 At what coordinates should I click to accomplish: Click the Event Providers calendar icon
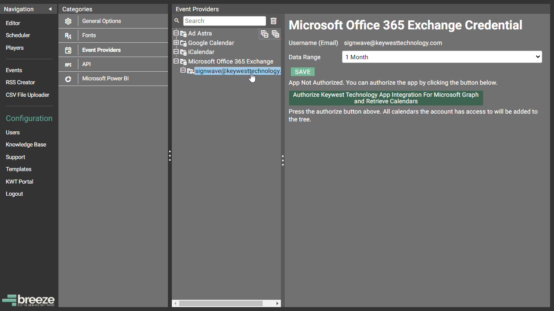tap(68, 50)
